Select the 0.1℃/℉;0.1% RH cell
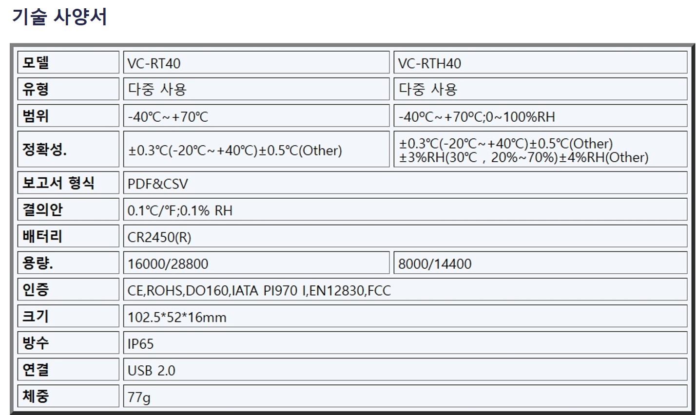This screenshot has height=415, width=696. pos(405,210)
